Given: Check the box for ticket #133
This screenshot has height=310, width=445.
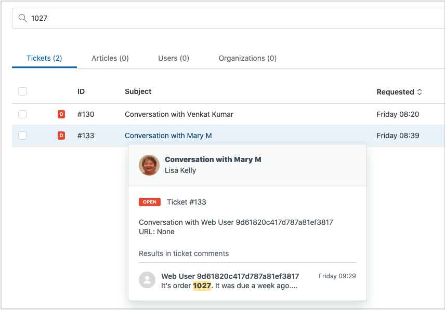Looking at the screenshot, I should pos(22,136).
